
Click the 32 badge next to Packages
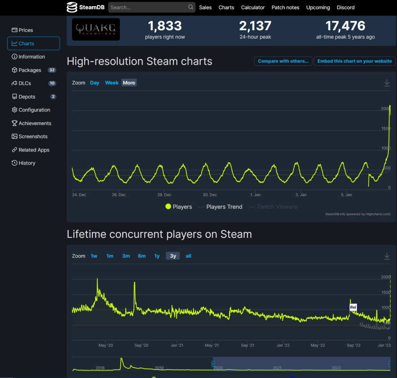[x=52, y=70]
